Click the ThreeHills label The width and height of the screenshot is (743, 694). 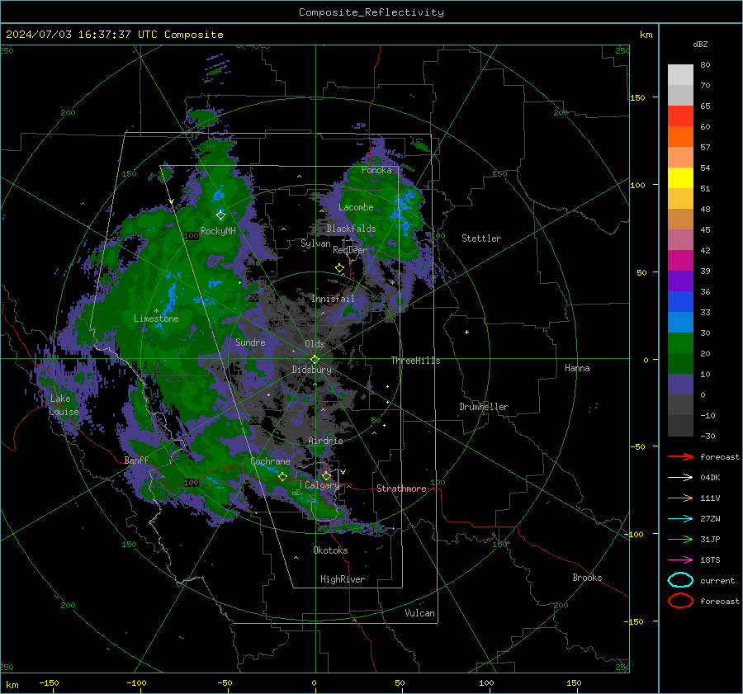pos(415,361)
